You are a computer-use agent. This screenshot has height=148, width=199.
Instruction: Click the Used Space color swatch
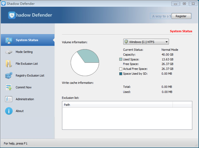click(121, 59)
